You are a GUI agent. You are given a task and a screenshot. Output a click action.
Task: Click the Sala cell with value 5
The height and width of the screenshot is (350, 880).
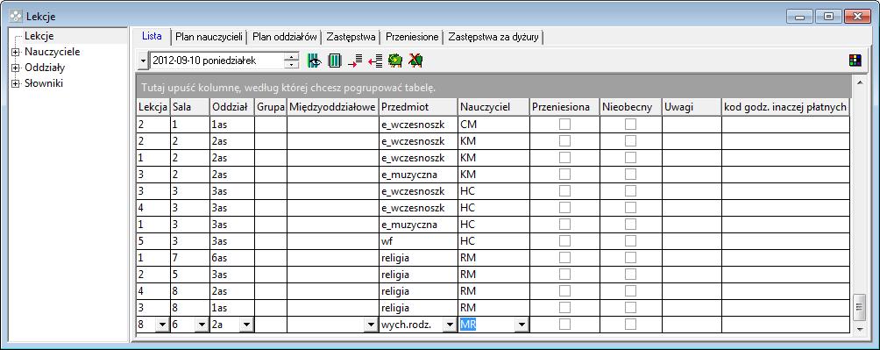189,275
